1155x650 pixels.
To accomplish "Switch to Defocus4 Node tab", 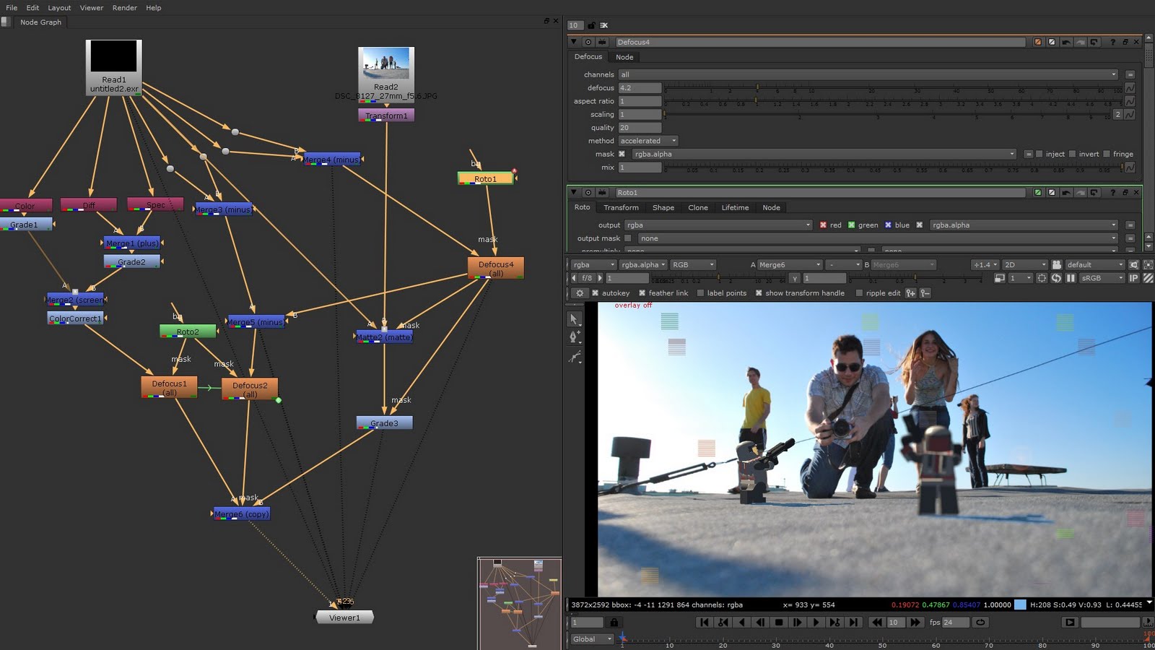I will (x=624, y=57).
